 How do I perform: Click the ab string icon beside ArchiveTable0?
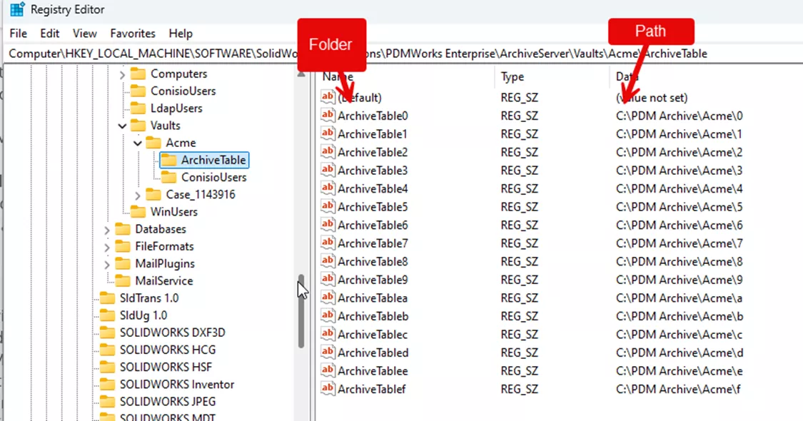(x=327, y=115)
